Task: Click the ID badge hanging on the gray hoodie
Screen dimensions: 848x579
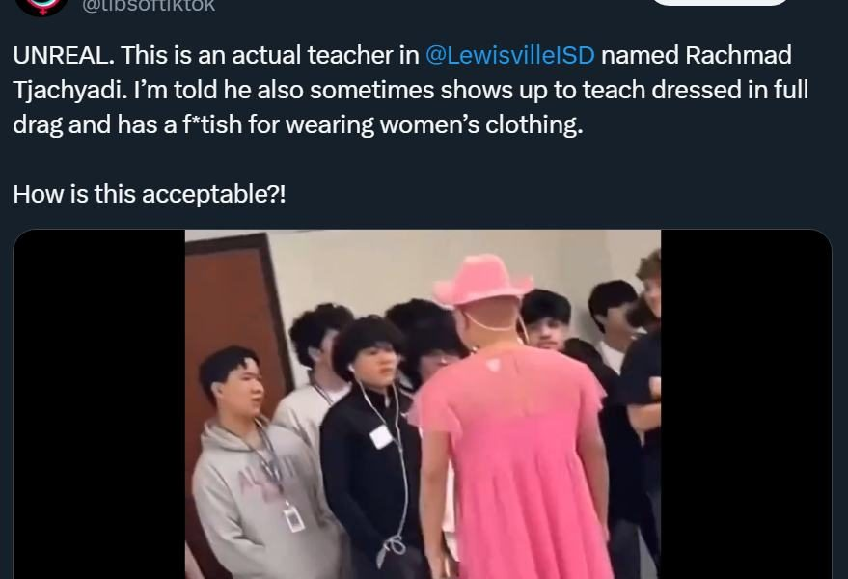Action: coord(293,517)
